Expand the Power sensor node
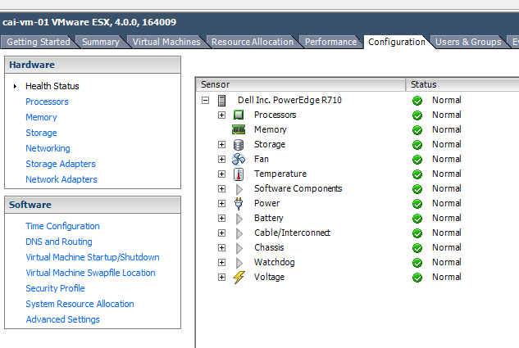This screenshot has height=348, width=519. click(221, 204)
